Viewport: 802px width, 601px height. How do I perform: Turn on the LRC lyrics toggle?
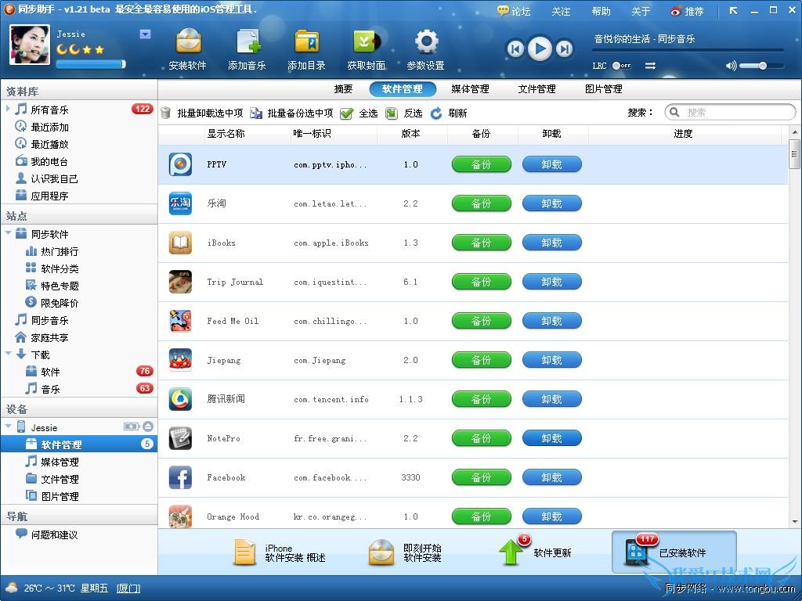click(616, 66)
